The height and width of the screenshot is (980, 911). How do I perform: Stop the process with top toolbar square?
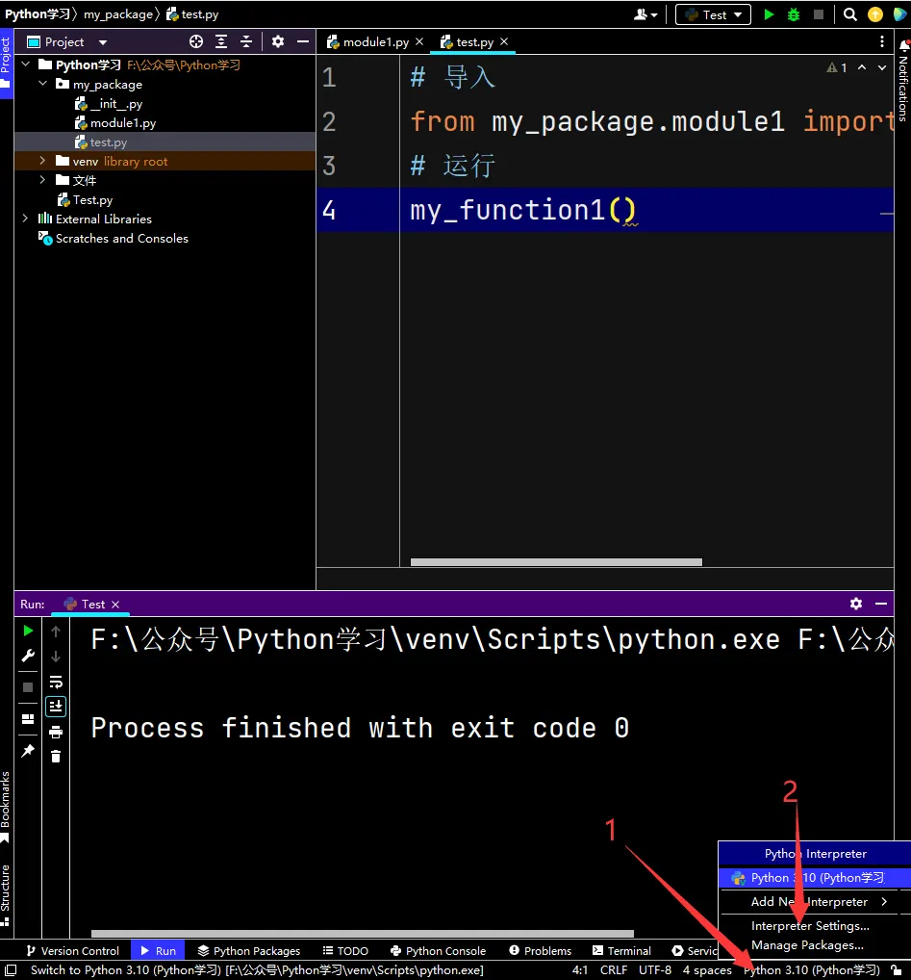[x=818, y=14]
